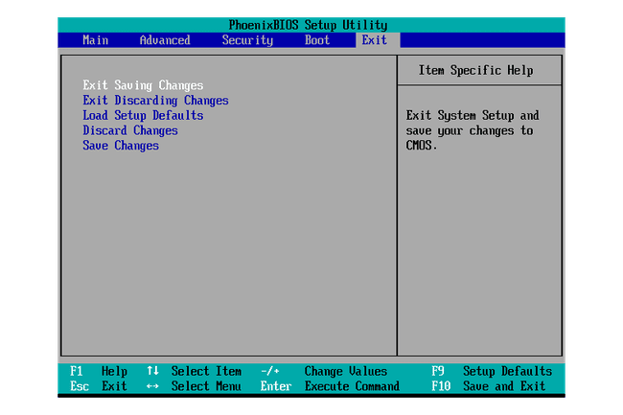
Task: Select Exit Discarding Changes
Action: (x=155, y=101)
